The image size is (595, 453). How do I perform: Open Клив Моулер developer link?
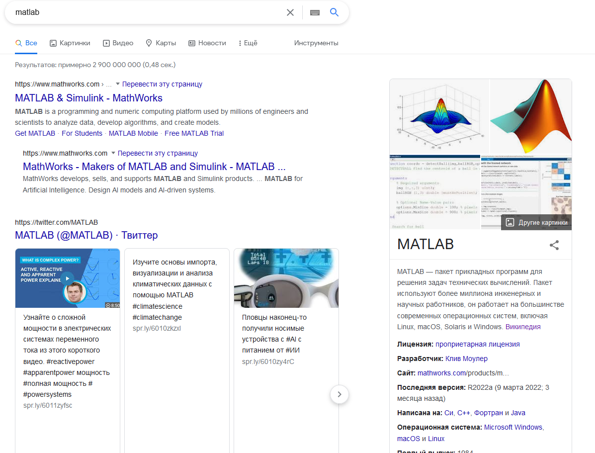466,359
